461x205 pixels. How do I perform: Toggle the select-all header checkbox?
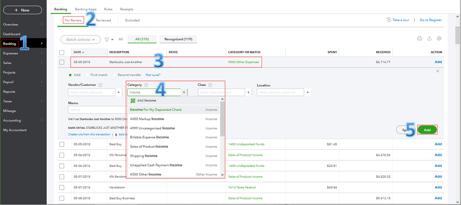(x=62, y=52)
